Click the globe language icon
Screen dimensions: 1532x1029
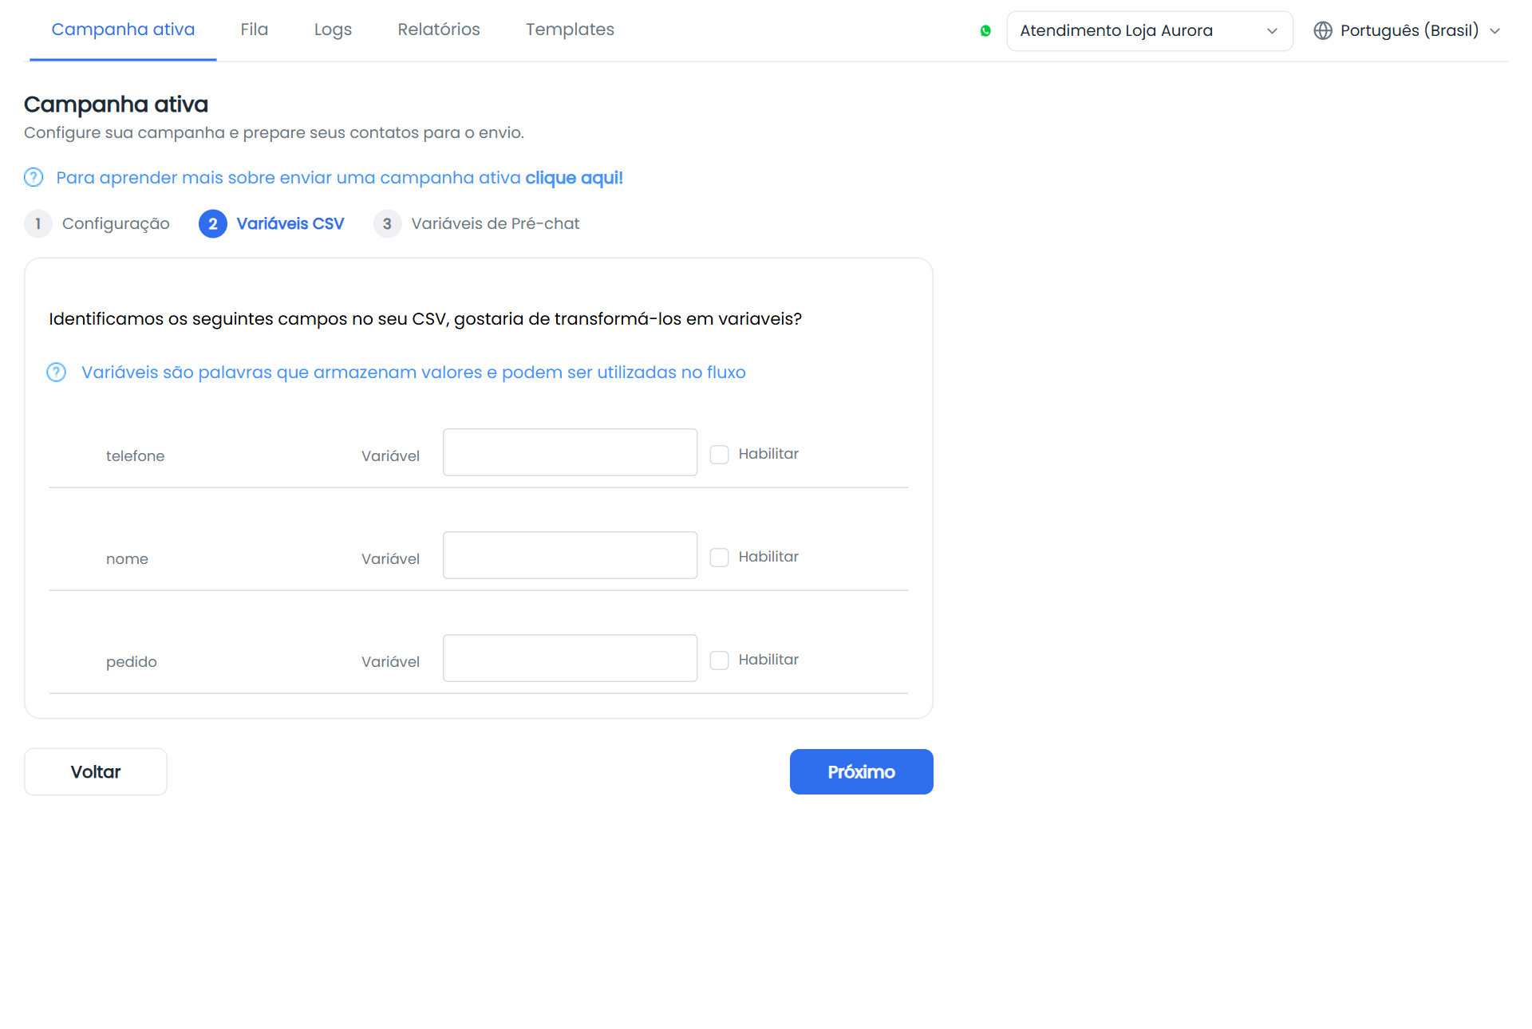point(1323,30)
